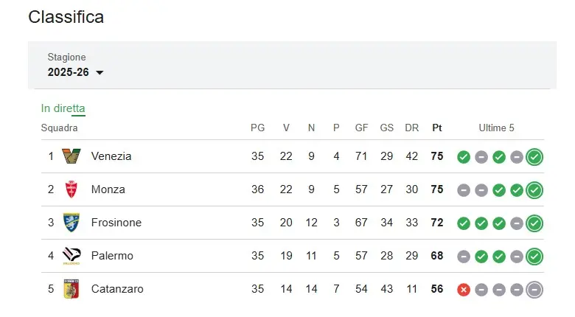Click the Frosinone team crest icon

pos(71,223)
